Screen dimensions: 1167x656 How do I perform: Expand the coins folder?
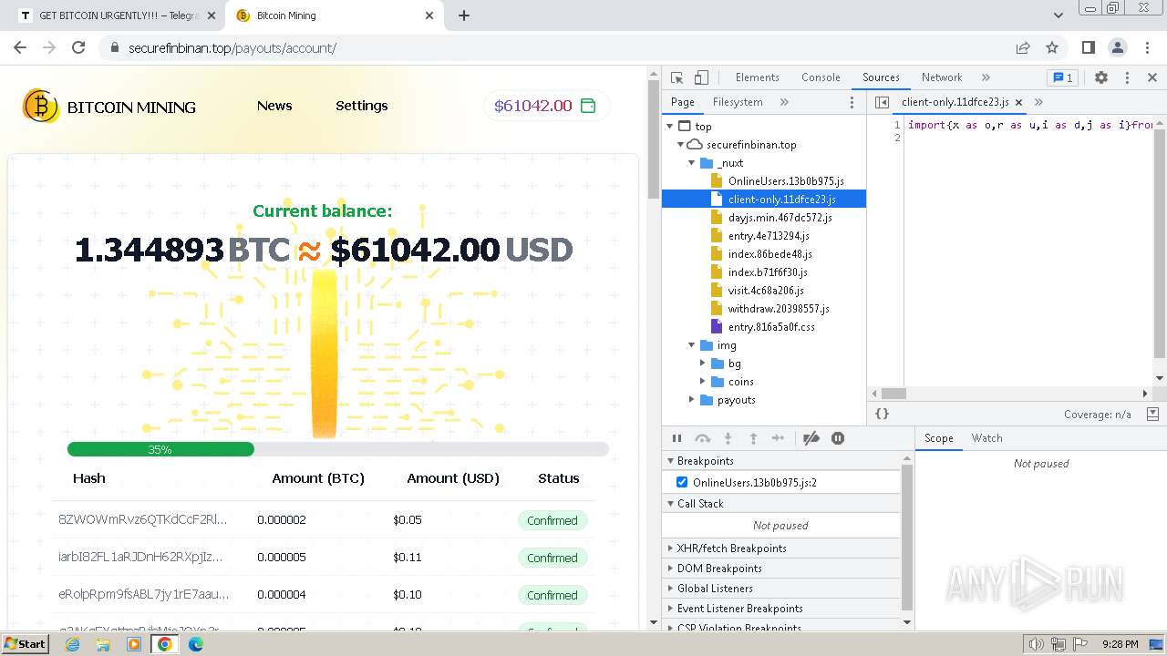(703, 382)
